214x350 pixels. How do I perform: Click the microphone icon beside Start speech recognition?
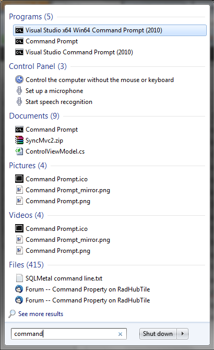coord(19,101)
